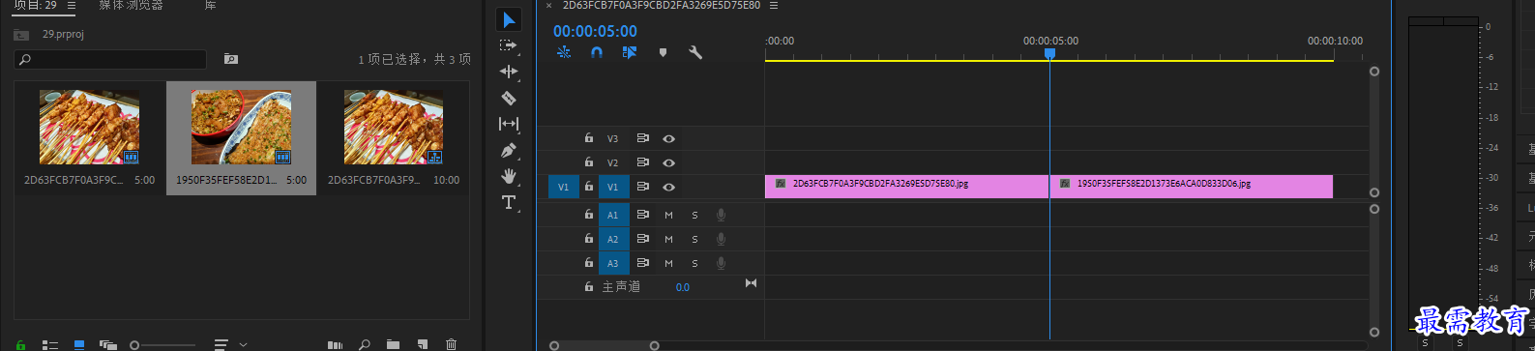Create a new bin
This screenshot has width=1535, height=351.
[x=393, y=344]
